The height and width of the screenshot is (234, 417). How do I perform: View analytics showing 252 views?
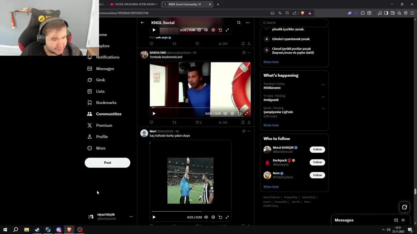[x=223, y=122]
